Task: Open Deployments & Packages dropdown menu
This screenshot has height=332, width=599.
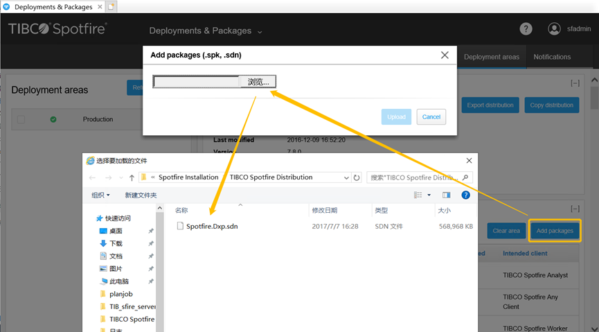Action: pos(206,31)
